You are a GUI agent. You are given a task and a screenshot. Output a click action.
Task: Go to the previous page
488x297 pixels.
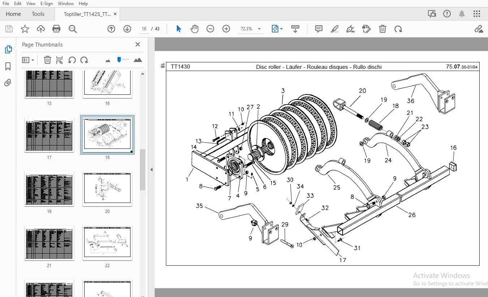(111, 29)
